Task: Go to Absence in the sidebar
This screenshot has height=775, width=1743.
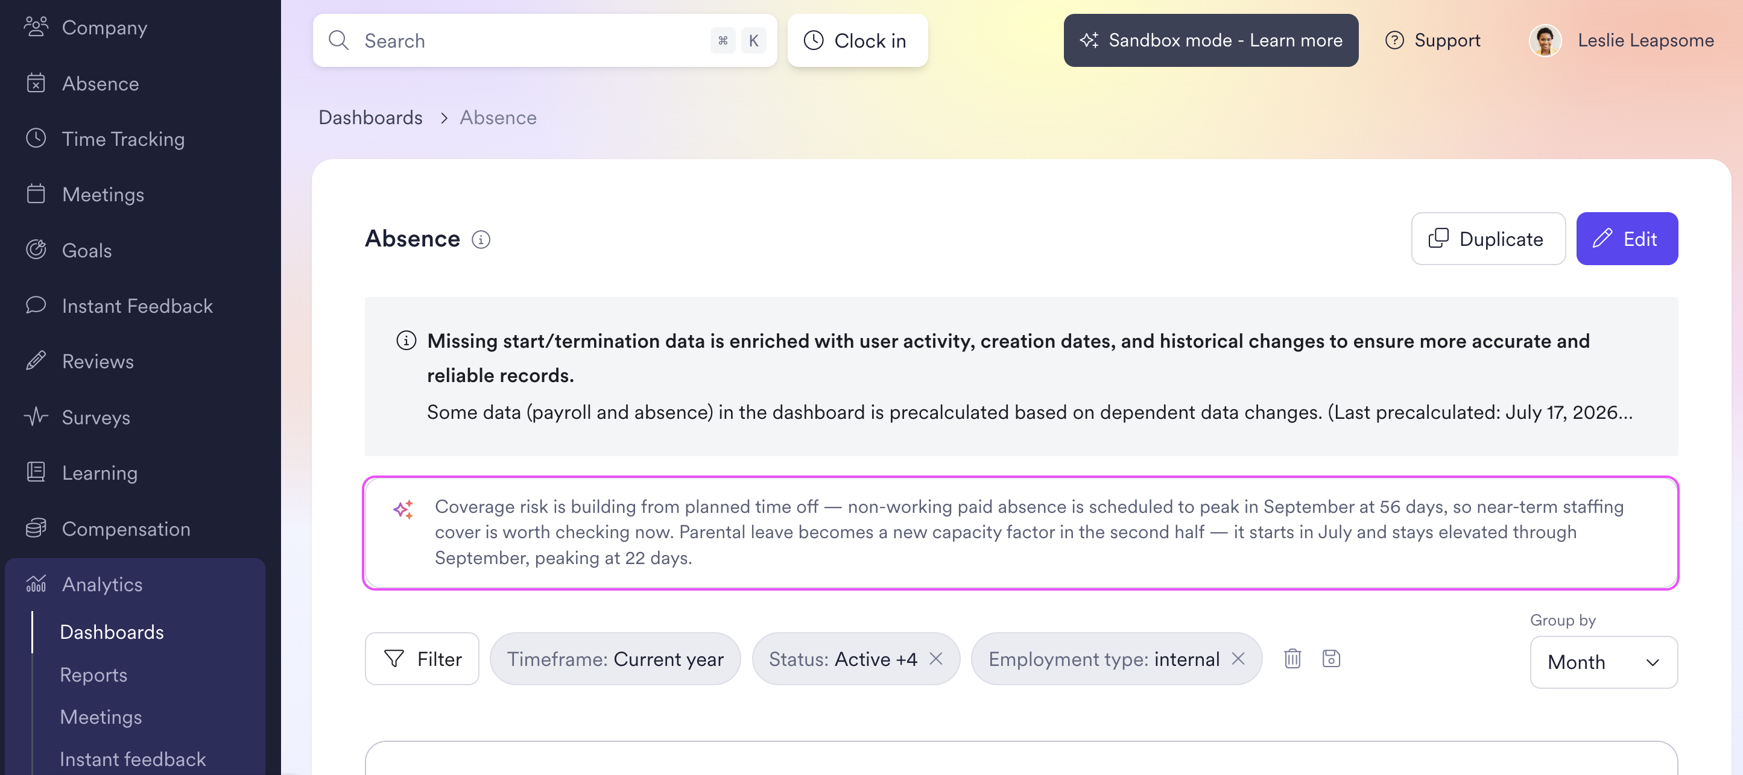Action: pyautogui.click(x=100, y=84)
